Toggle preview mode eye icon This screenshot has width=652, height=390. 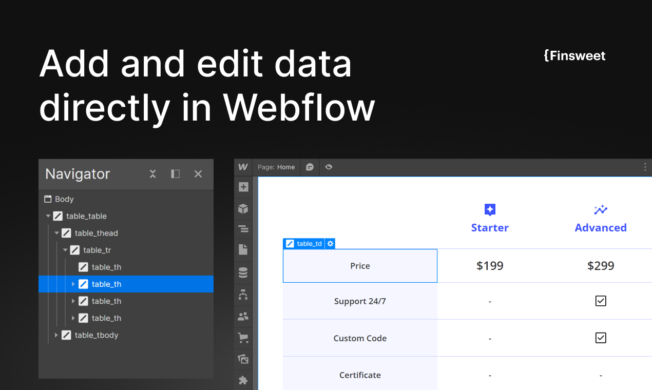tap(329, 167)
